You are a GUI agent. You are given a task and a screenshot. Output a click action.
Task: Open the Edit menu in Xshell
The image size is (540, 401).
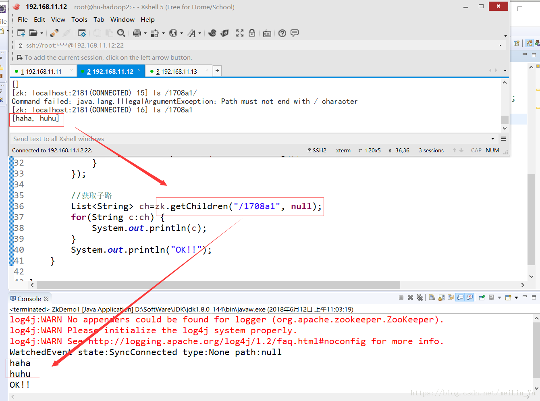click(x=39, y=19)
